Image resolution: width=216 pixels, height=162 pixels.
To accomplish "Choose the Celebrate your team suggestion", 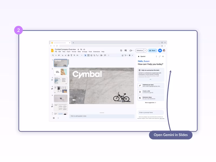I will (151, 86).
